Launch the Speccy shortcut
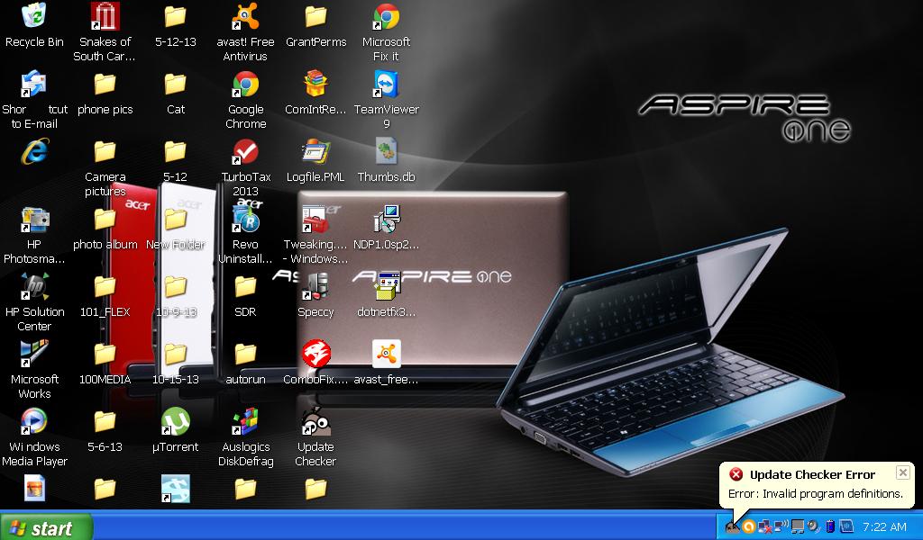The image size is (923, 540). pos(315,287)
